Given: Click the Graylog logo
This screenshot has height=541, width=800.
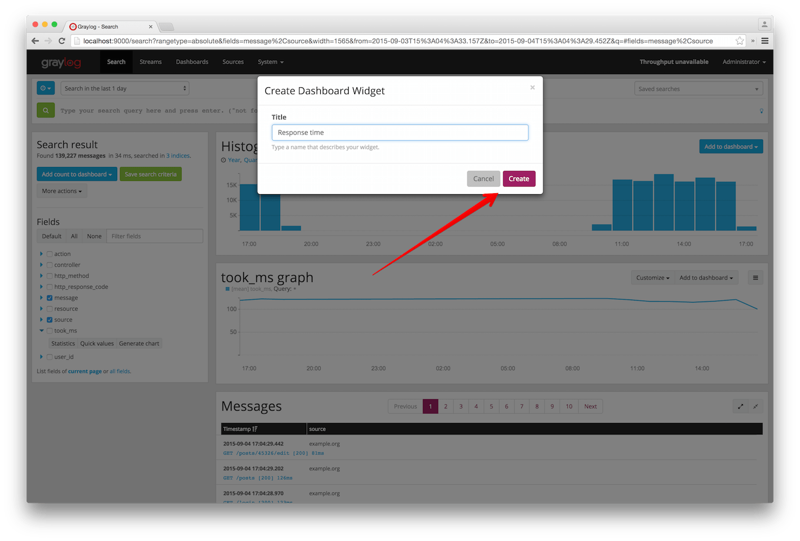Looking at the screenshot, I should click(x=61, y=62).
